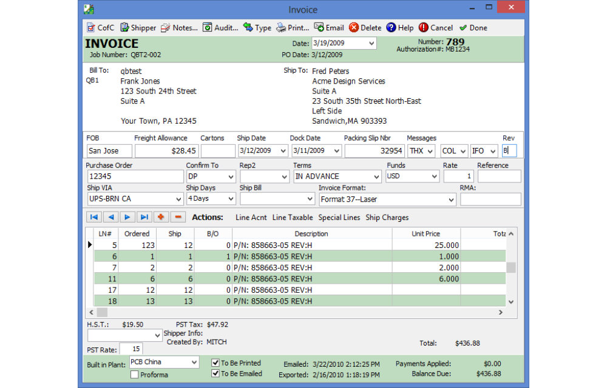Expand the Terms dropdown
The height and width of the screenshot is (388, 607).
pyautogui.click(x=376, y=177)
